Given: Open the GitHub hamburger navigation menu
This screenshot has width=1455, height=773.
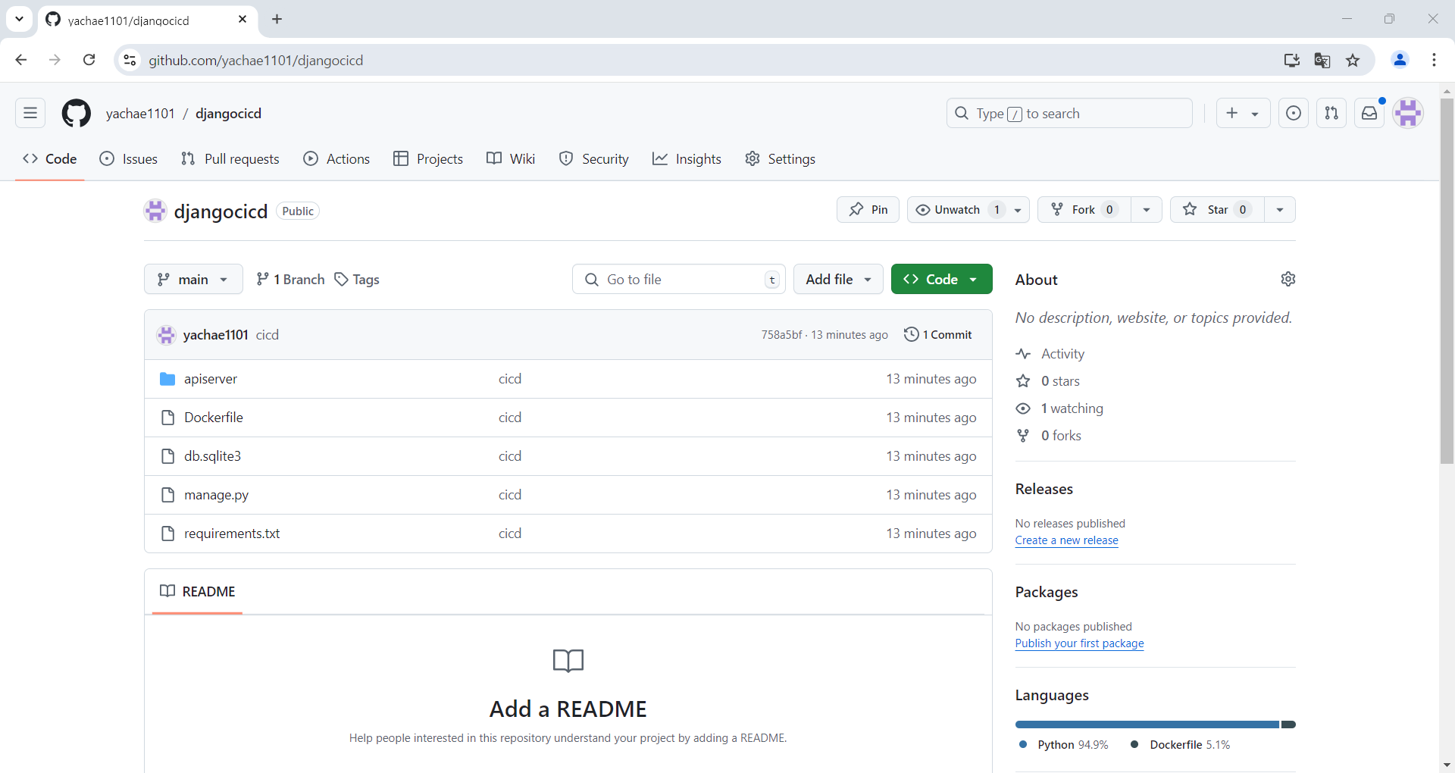Looking at the screenshot, I should 30,113.
